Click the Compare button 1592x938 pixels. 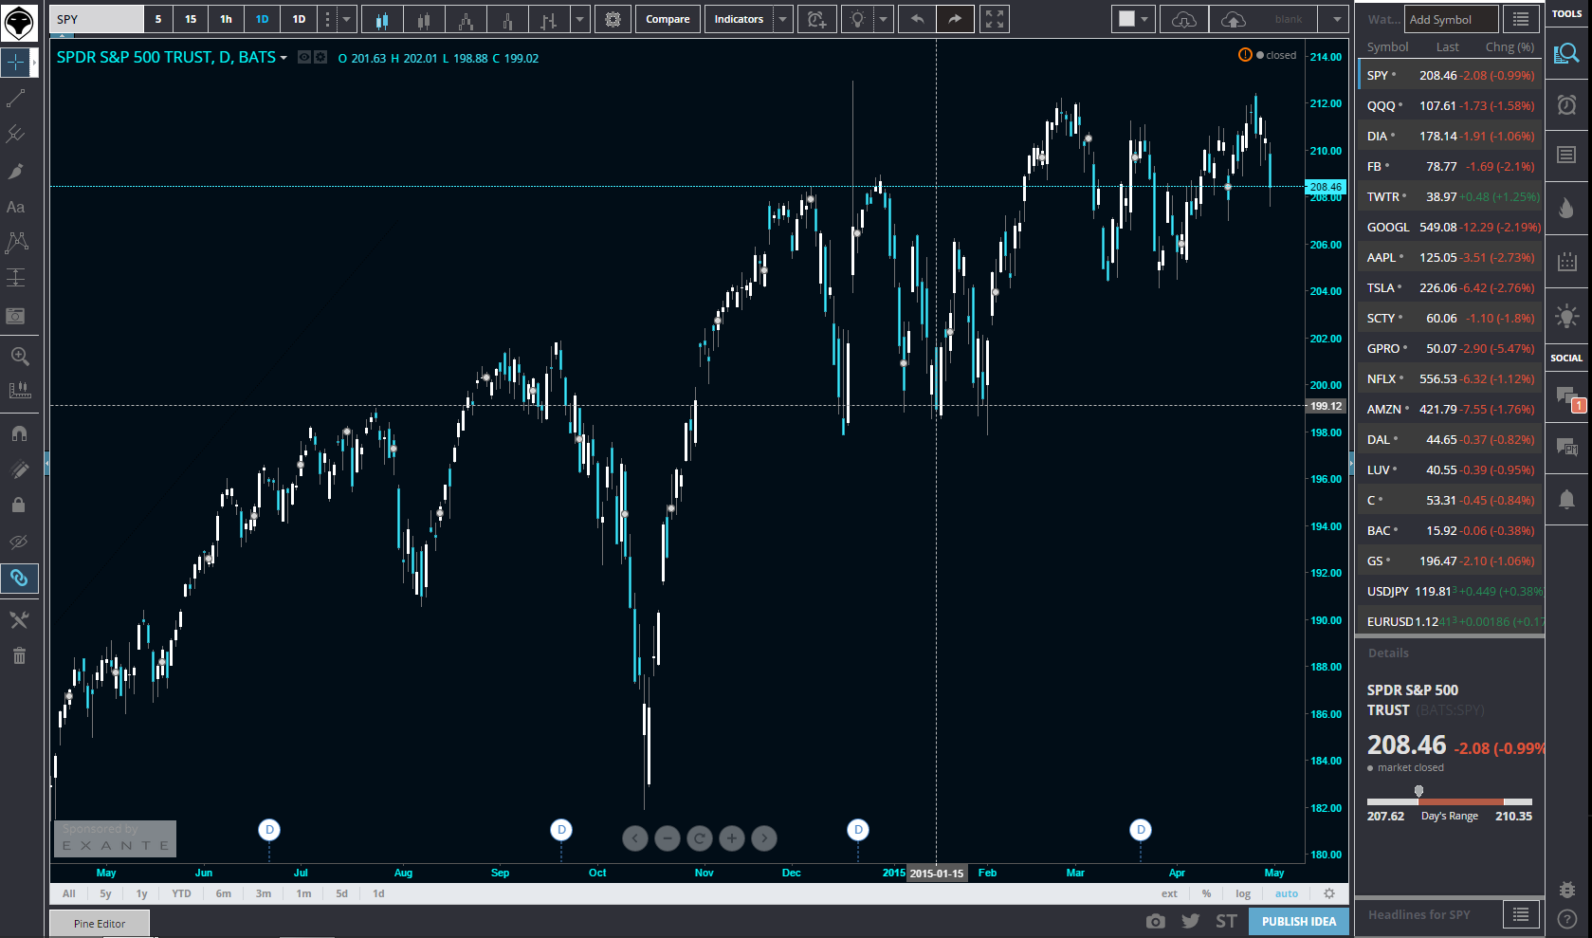click(x=668, y=18)
